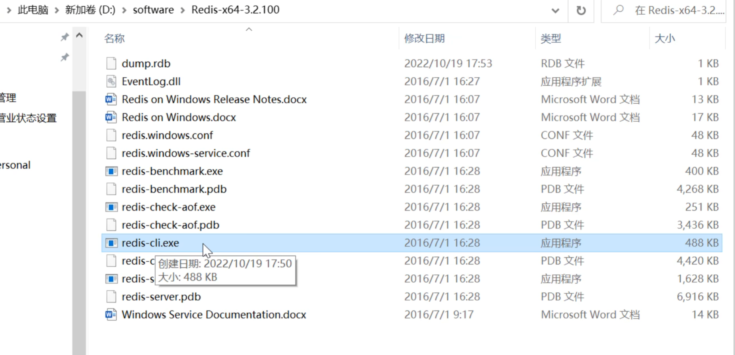Click the EventLog.dll file icon
The height and width of the screenshot is (355, 735).
[111, 82]
